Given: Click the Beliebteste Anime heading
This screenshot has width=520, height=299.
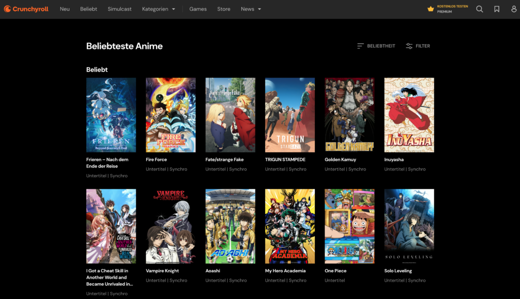Looking at the screenshot, I should (x=124, y=46).
